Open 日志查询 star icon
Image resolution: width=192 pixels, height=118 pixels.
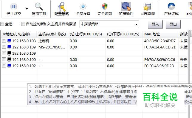(x=147, y=7)
